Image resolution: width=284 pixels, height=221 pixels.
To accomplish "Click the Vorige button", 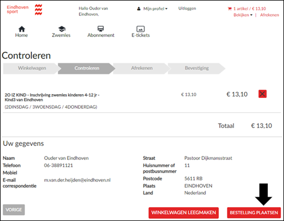I will coord(14,210).
